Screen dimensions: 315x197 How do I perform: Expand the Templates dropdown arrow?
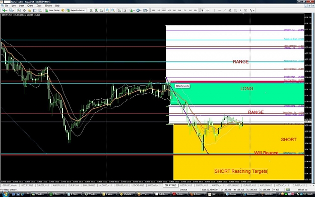(148, 10)
